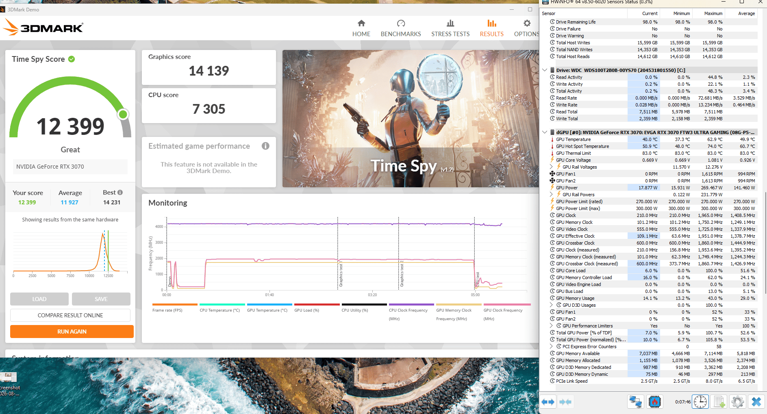The image size is (767, 414).
Task: Click the drive icon beside Drive: WDC header
Action: pyautogui.click(x=552, y=70)
